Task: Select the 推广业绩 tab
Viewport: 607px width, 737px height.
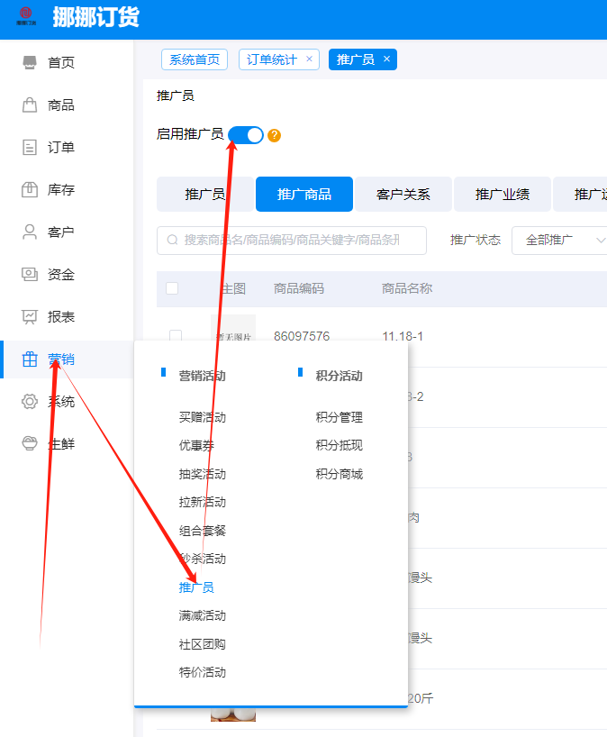Action: (503, 194)
